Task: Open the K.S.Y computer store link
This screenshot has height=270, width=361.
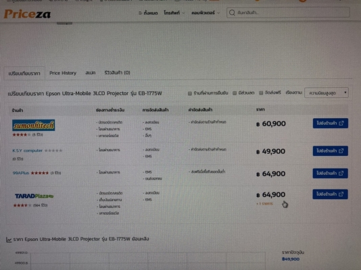Action: (28, 151)
